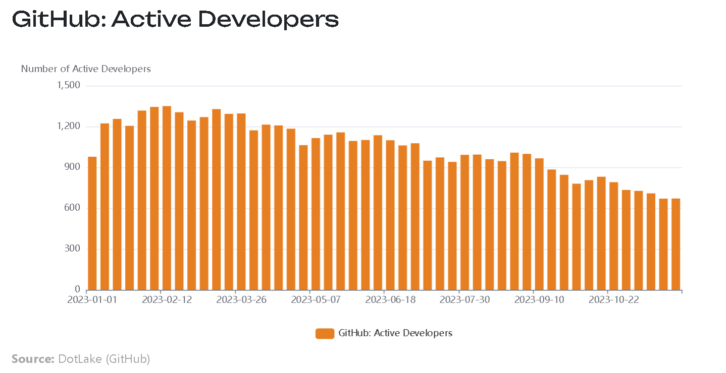The height and width of the screenshot is (373, 726).
Task: Click the 'DotLake (GitHub)' source text
Action: 105,359
